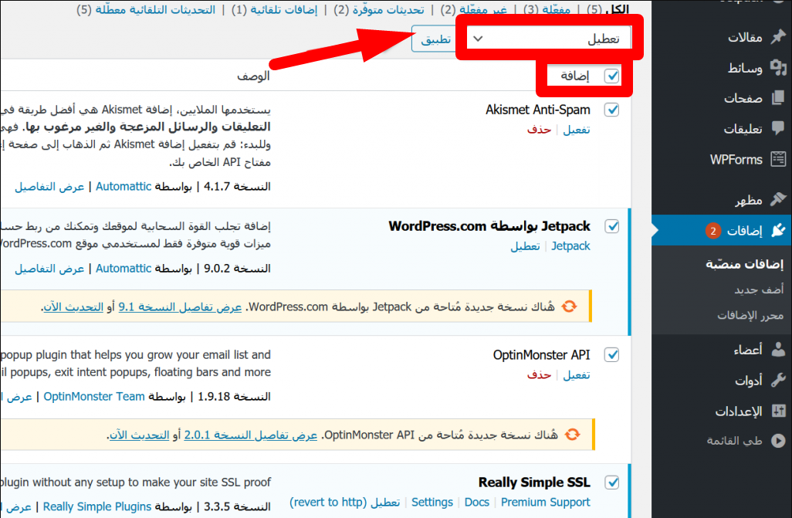The image size is (792, 518).
Task: Click حذف under OptinMonster API
Action: (x=539, y=375)
